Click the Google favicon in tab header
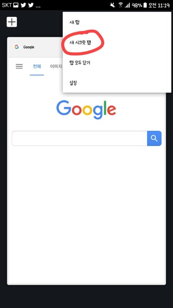The width and height of the screenshot is (173, 308). click(x=17, y=47)
